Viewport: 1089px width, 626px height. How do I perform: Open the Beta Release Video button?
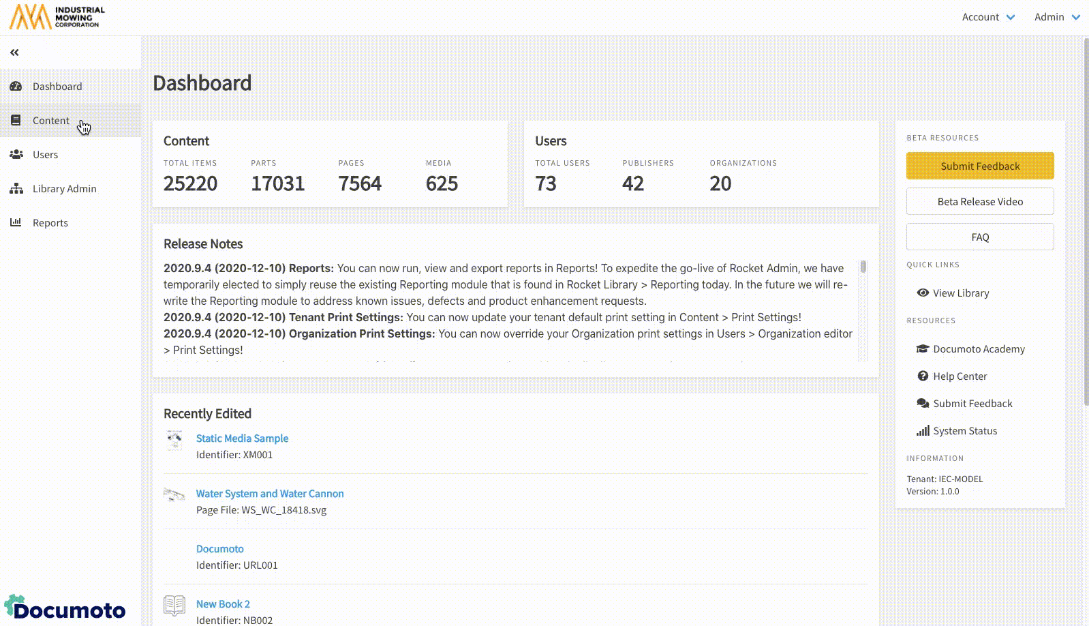pos(979,202)
